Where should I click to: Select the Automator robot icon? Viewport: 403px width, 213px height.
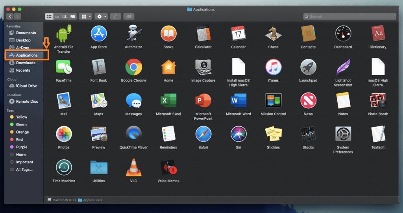tap(133, 33)
